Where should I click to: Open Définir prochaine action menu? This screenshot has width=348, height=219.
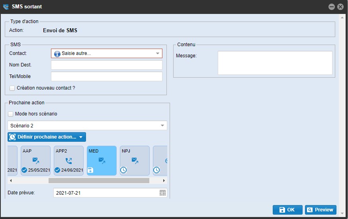[47, 137]
